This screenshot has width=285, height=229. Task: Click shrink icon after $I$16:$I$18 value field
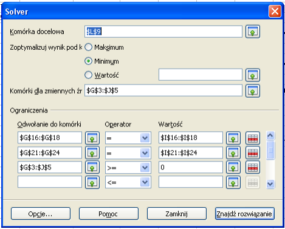pos(233,138)
